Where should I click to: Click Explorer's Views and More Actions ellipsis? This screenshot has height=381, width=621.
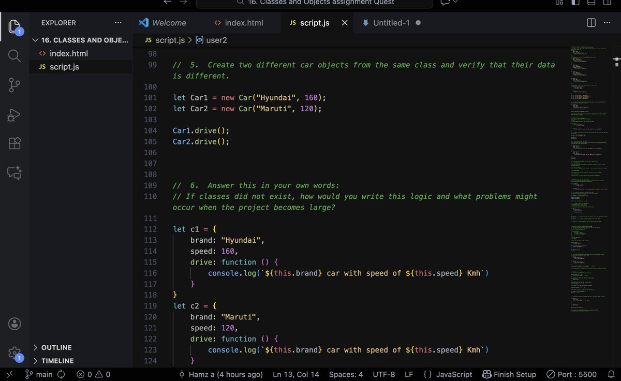coord(118,23)
